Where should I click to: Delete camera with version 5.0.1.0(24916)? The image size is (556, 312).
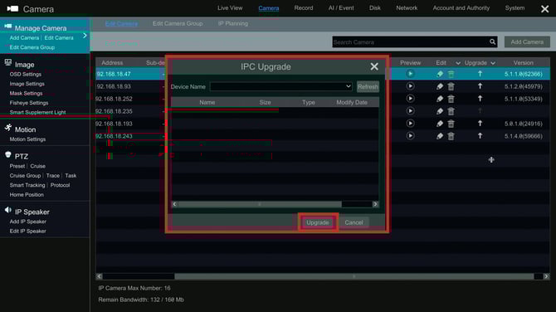[451, 124]
